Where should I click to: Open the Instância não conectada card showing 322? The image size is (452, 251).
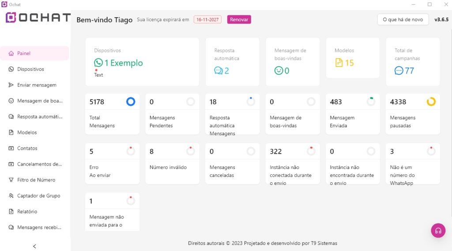click(x=292, y=163)
